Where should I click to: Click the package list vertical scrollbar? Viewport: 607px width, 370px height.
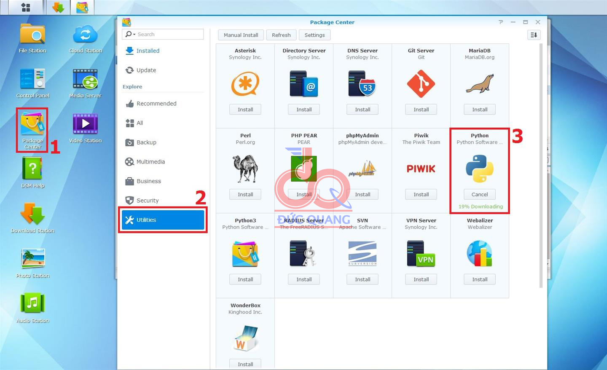tap(541, 166)
